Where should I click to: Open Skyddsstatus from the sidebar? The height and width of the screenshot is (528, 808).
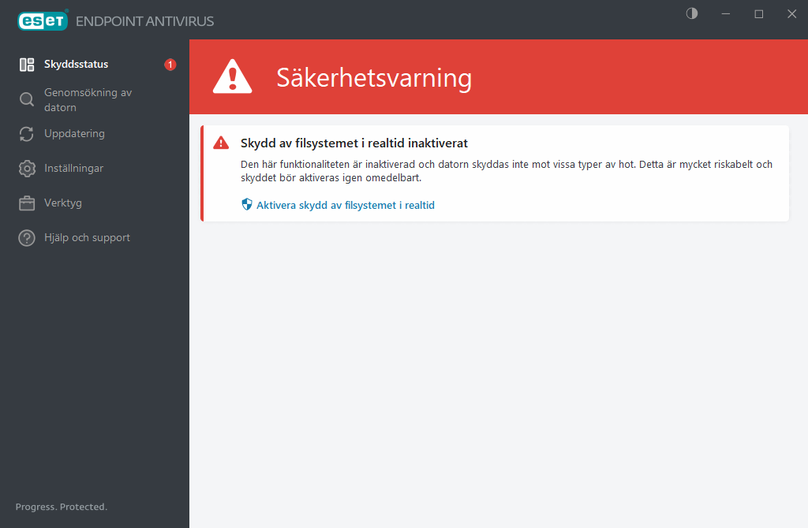77,64
